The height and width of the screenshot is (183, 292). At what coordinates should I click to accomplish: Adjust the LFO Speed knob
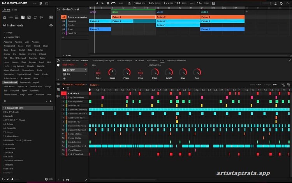coord(112,72)
